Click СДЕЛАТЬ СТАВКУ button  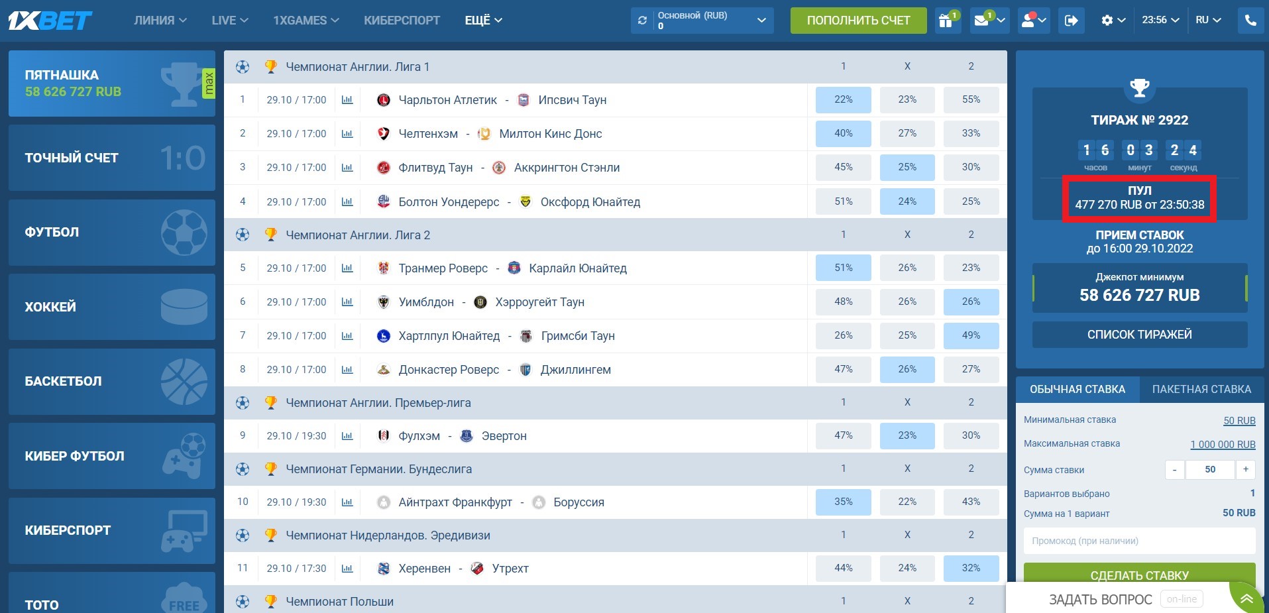(x=1140, y=575)
